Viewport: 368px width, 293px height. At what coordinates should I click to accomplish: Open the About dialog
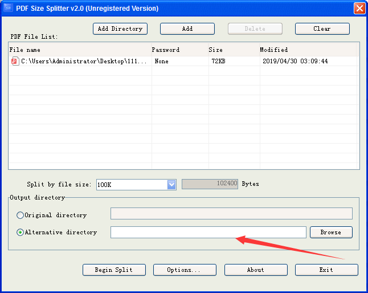coord(256,270)
